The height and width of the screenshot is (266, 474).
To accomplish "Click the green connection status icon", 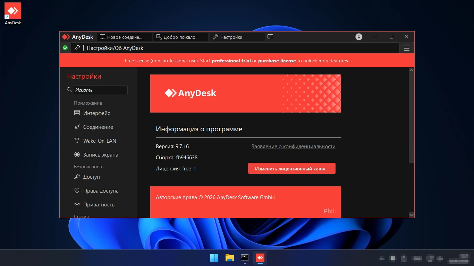I will (x=65, y=48).
